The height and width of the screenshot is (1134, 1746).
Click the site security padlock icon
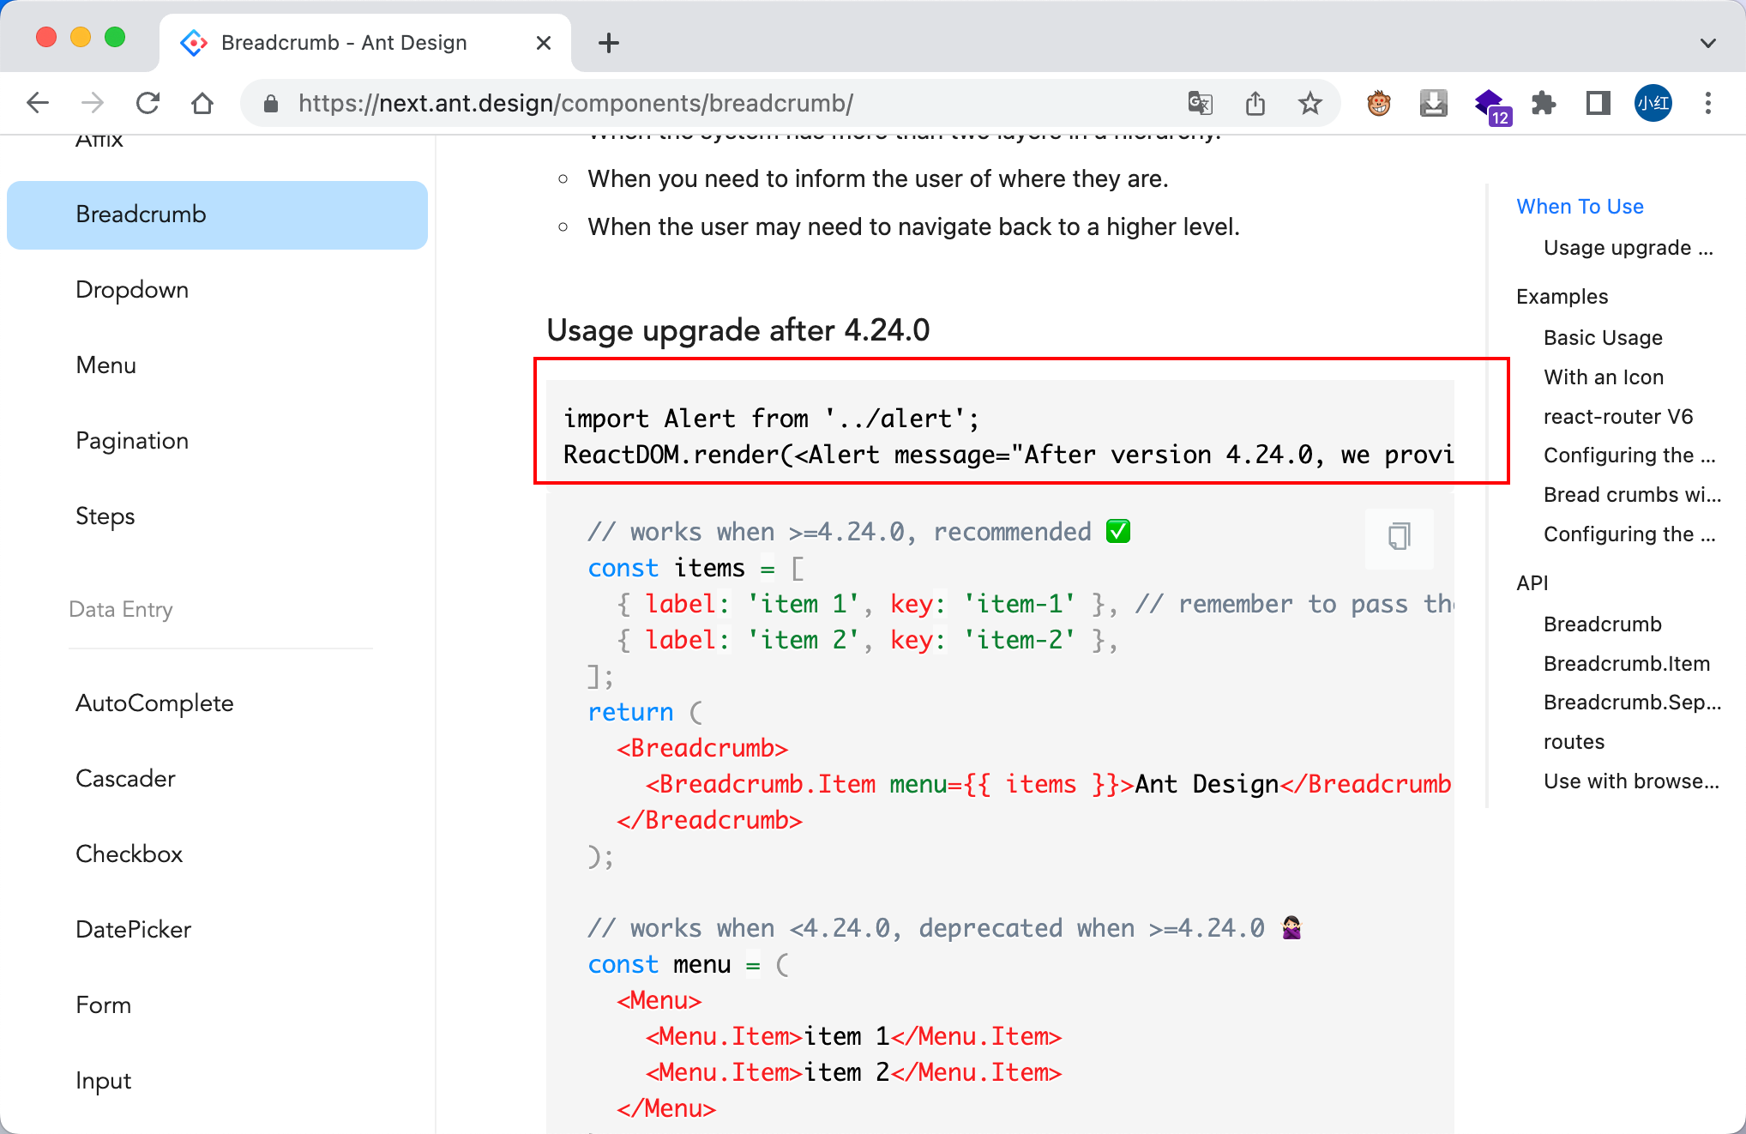coord(270,103)
